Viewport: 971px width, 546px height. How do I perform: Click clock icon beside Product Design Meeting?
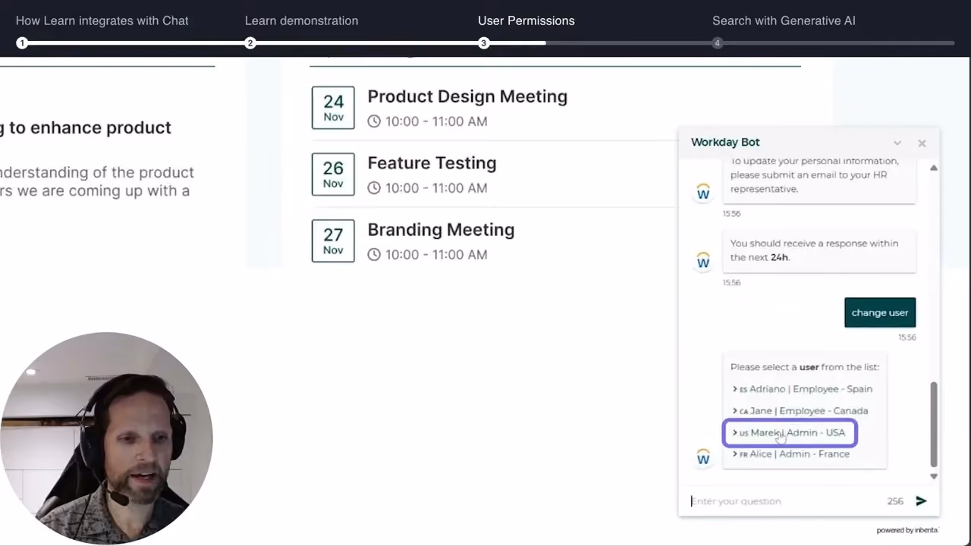pyautogui.click(x=374, y=121)
